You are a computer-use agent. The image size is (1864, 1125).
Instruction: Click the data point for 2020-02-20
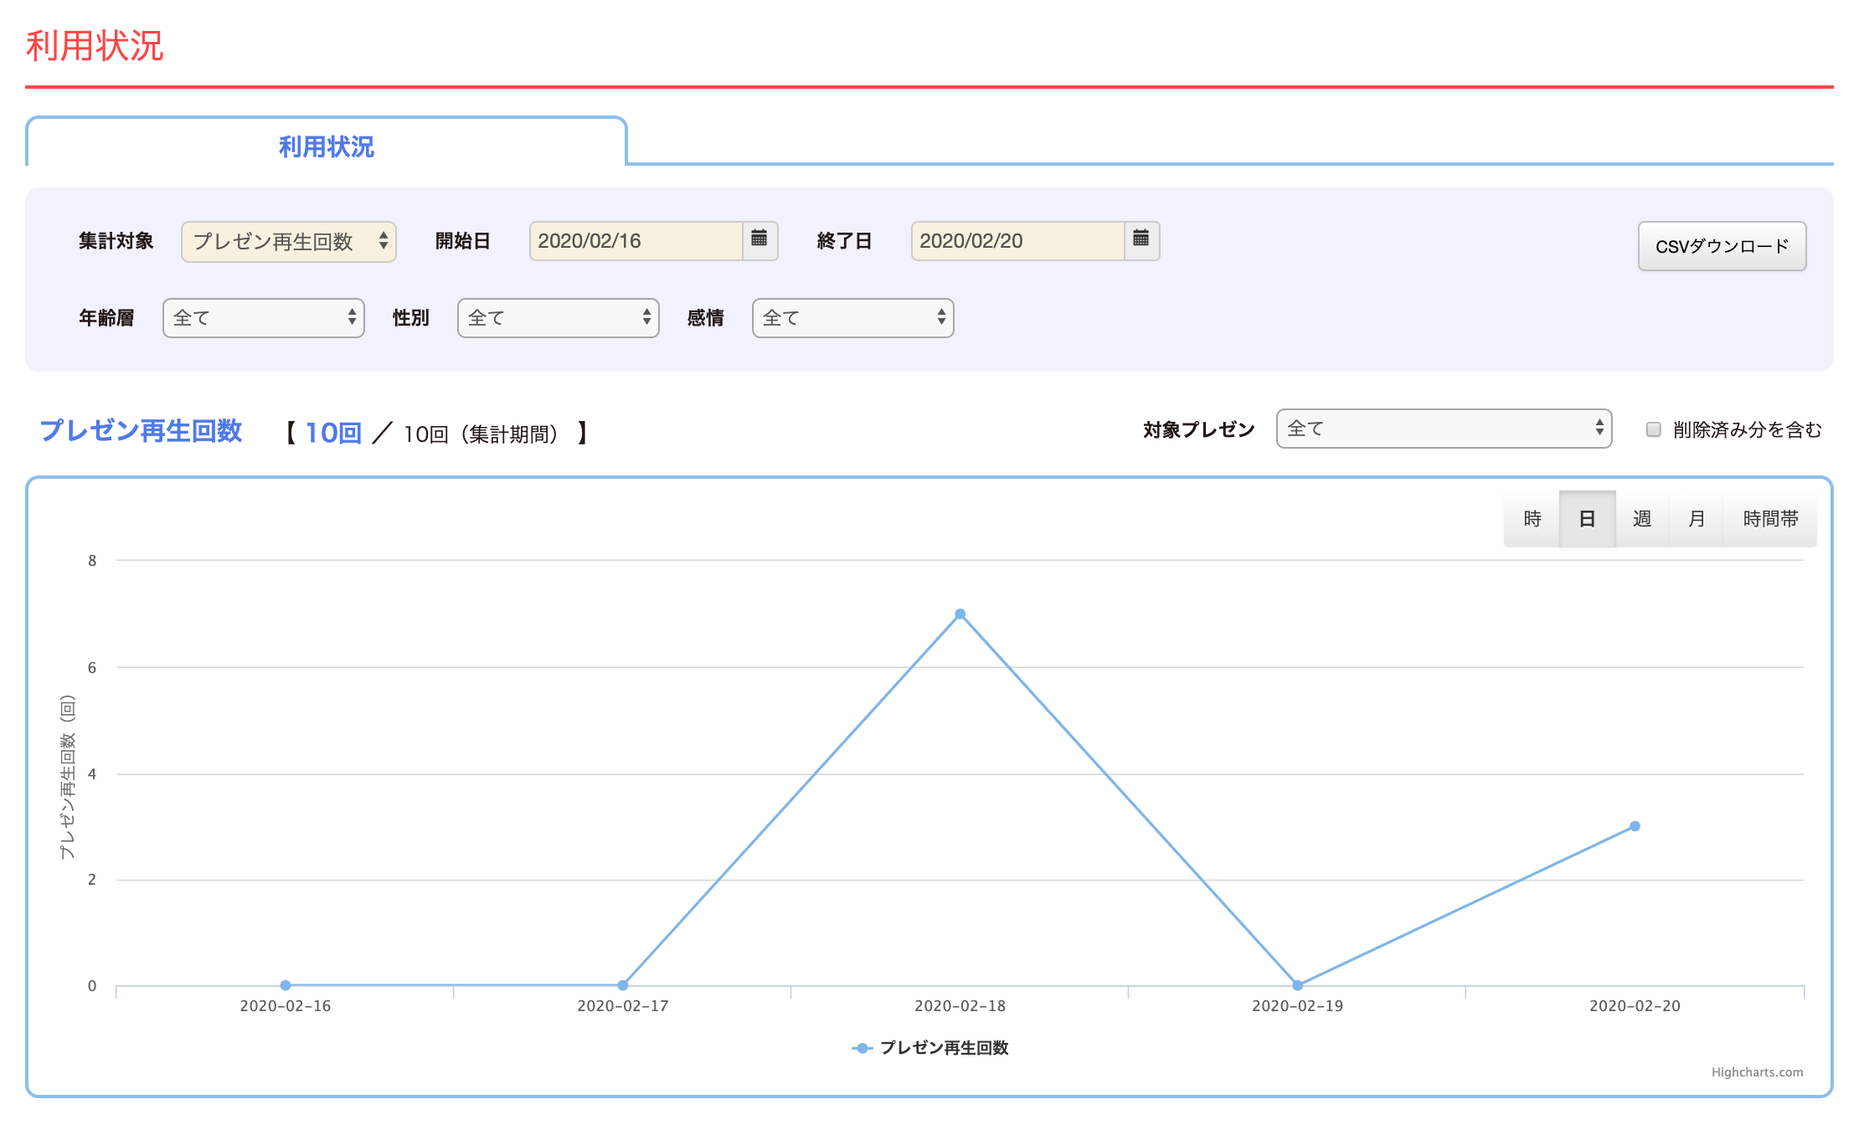point(1635,826)
